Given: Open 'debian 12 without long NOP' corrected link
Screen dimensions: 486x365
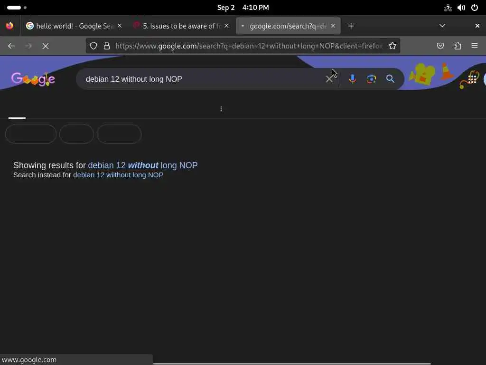Looking at the screenshot, I should 142,165.
